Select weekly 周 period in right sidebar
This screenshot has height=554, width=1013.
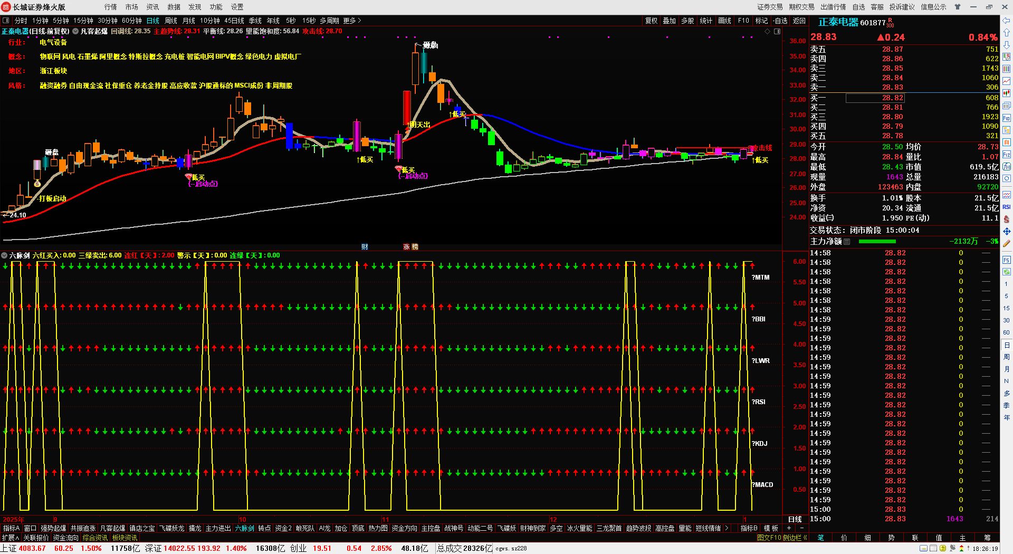pos(1007,357)
